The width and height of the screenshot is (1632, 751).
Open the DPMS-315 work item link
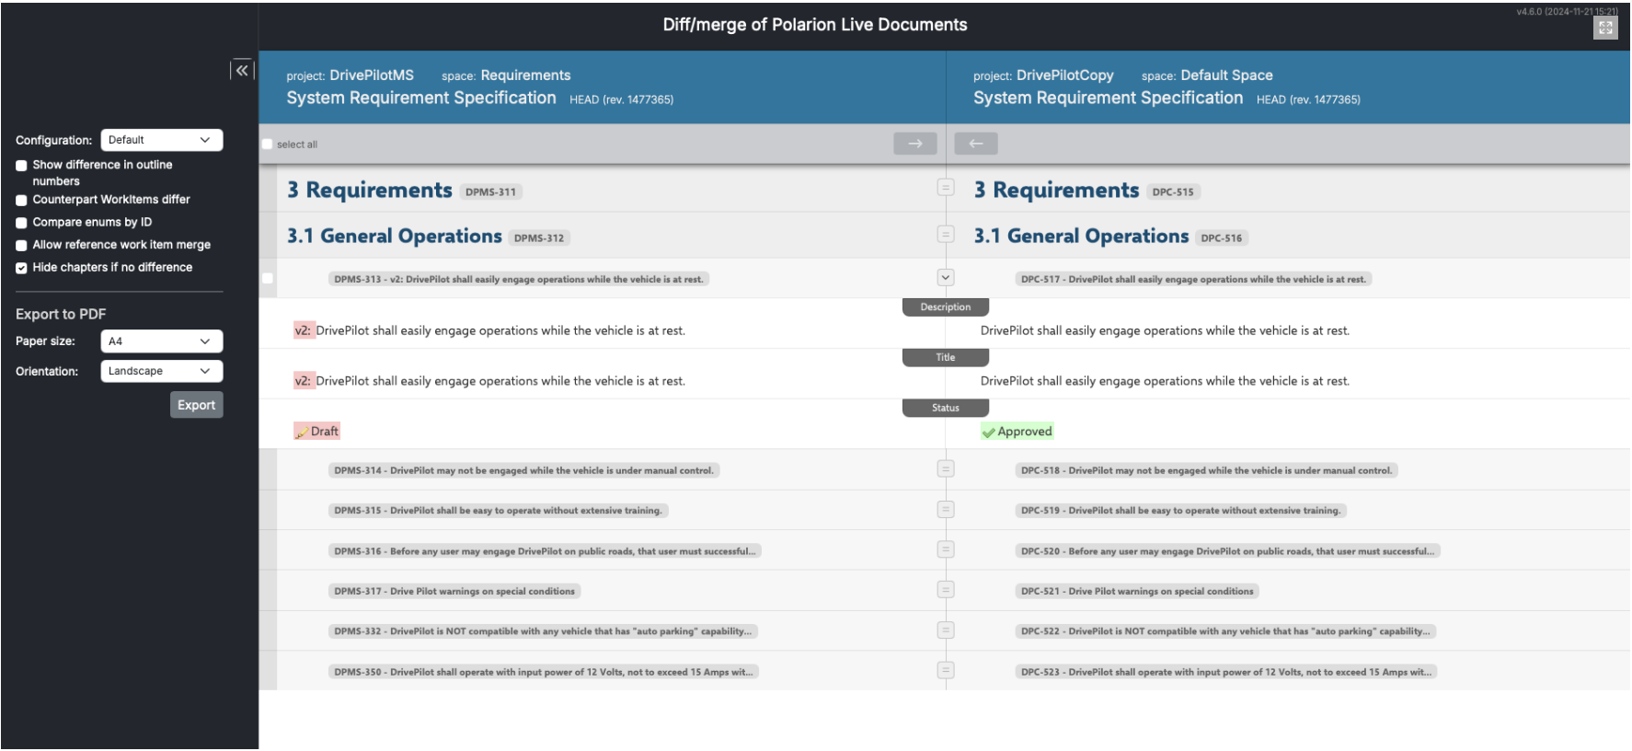pos(498,511)
